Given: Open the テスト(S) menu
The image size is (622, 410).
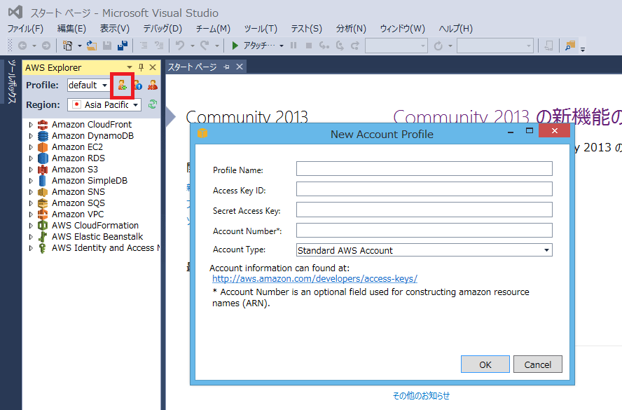Looking at the screenshot, I should click(x=306, y=29).
